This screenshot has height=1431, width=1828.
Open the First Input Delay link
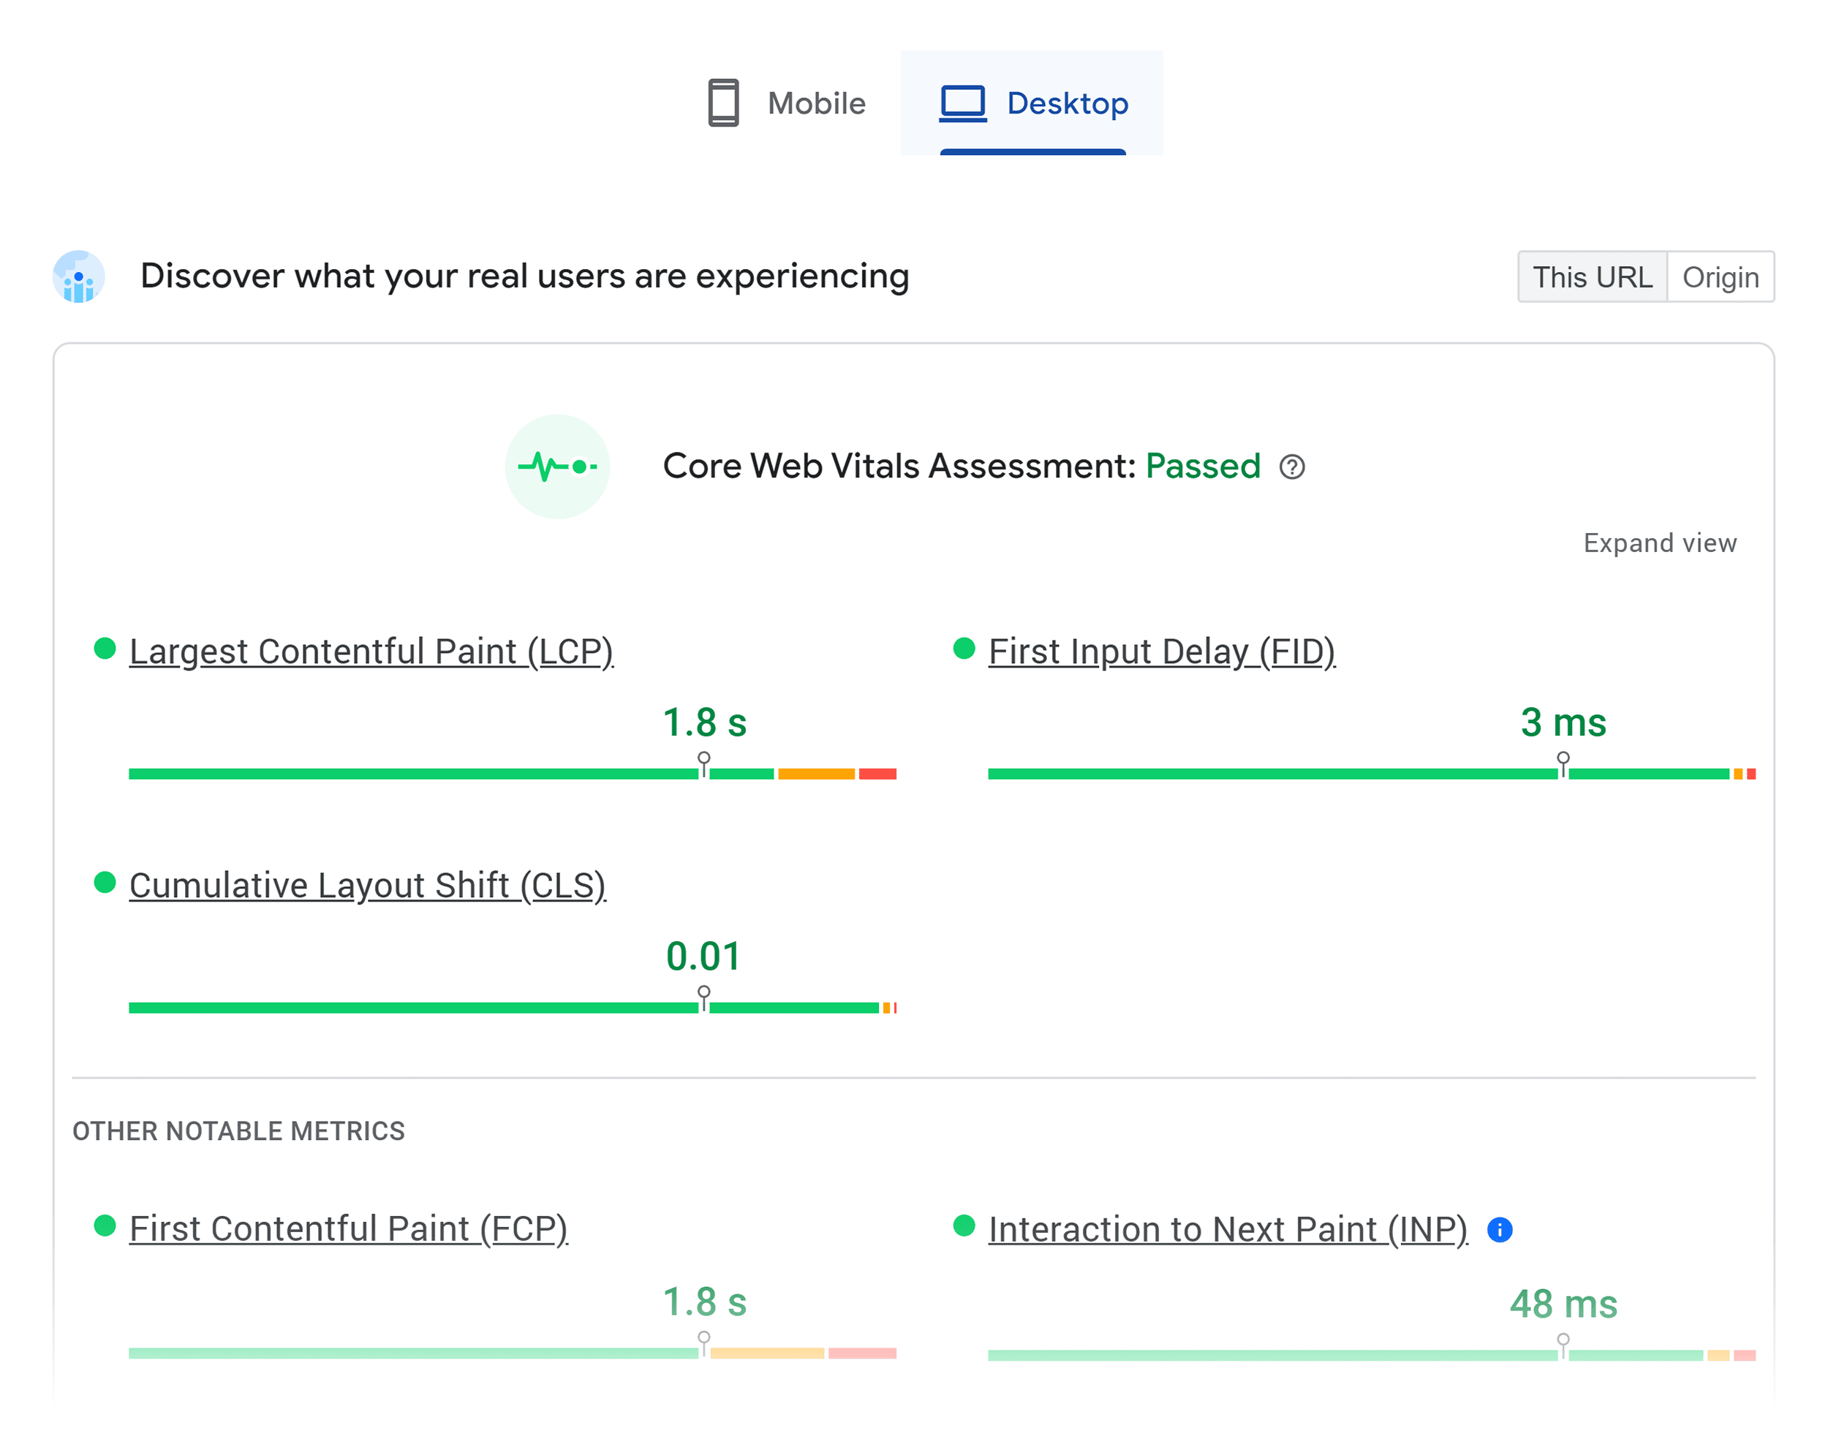click(1163, 650)
